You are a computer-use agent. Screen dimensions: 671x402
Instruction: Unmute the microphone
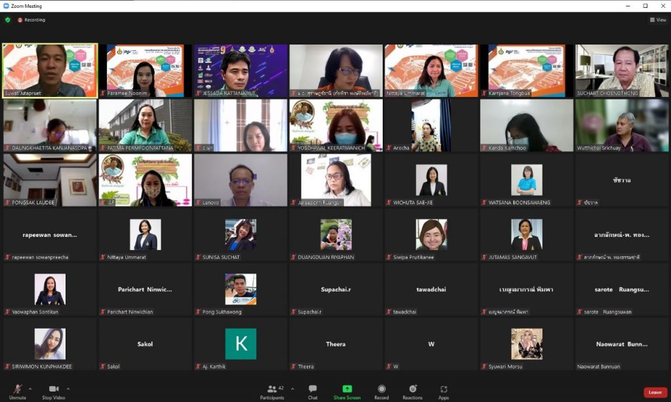point(17,391)
